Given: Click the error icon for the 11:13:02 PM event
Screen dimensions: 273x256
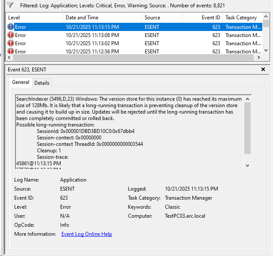Looking at the screenshot, I should pos(11,43).
